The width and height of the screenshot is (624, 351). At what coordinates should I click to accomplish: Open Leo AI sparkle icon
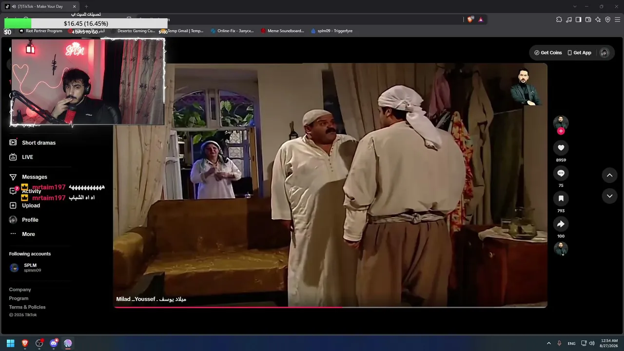(598, 19)
